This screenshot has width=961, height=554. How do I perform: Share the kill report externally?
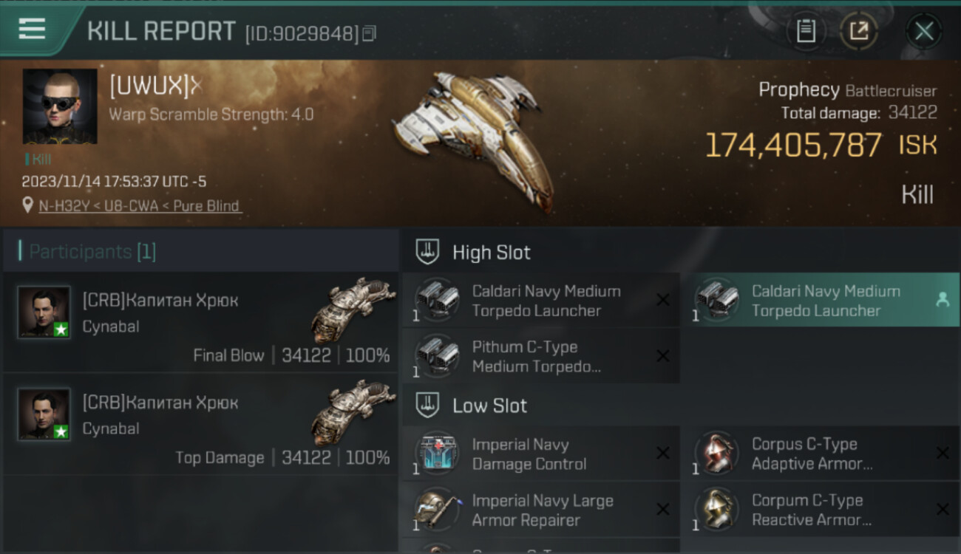(858, 31)
